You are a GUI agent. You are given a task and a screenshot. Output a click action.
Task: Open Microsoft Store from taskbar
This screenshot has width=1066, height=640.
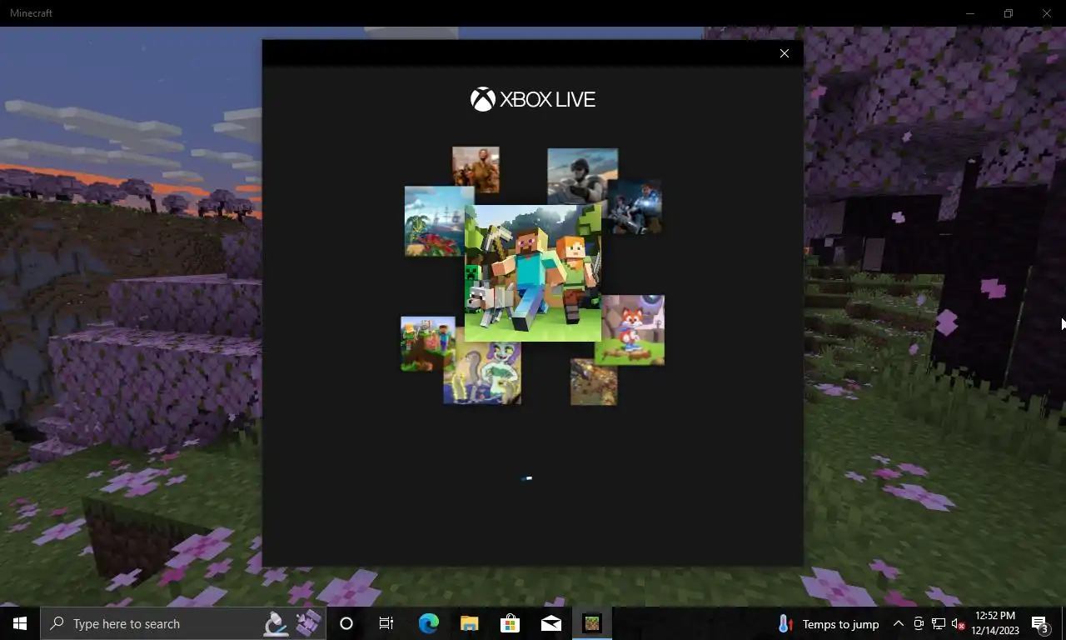click(x=510, y=623)
